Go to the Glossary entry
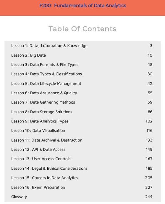This screenshot has height=204, width=165. [x=19, y=197]
